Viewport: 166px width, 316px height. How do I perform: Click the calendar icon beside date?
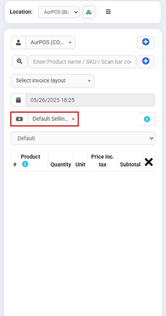18,100
